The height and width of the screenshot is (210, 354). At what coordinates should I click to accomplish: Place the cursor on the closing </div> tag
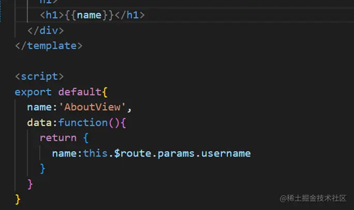[46, 31]
